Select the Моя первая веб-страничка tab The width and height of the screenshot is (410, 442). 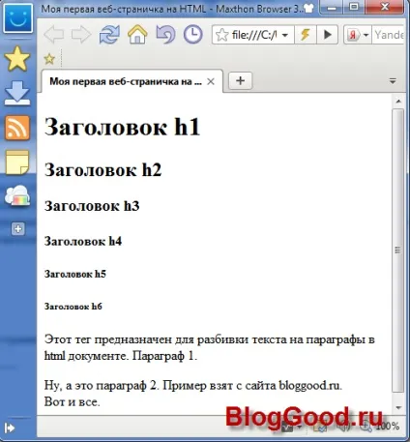(132, 81)
